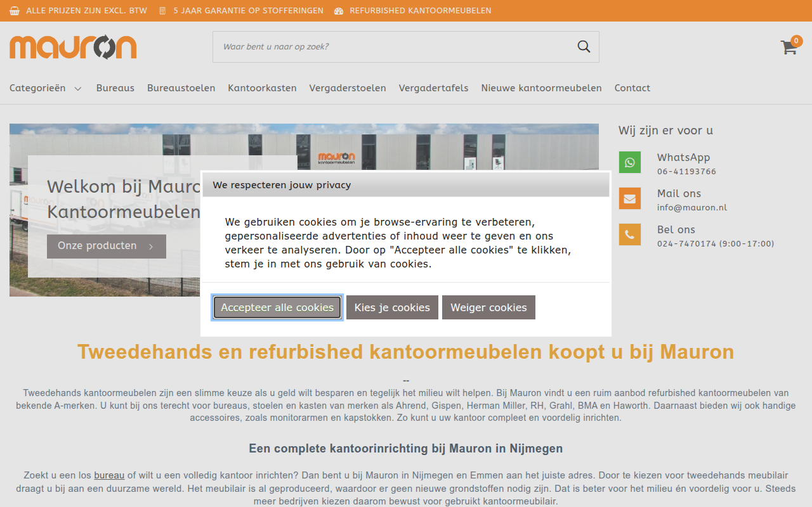Viewport: 812px width, 507px height.
Task: Open the Contact page link
Action: tap(632, 88)
